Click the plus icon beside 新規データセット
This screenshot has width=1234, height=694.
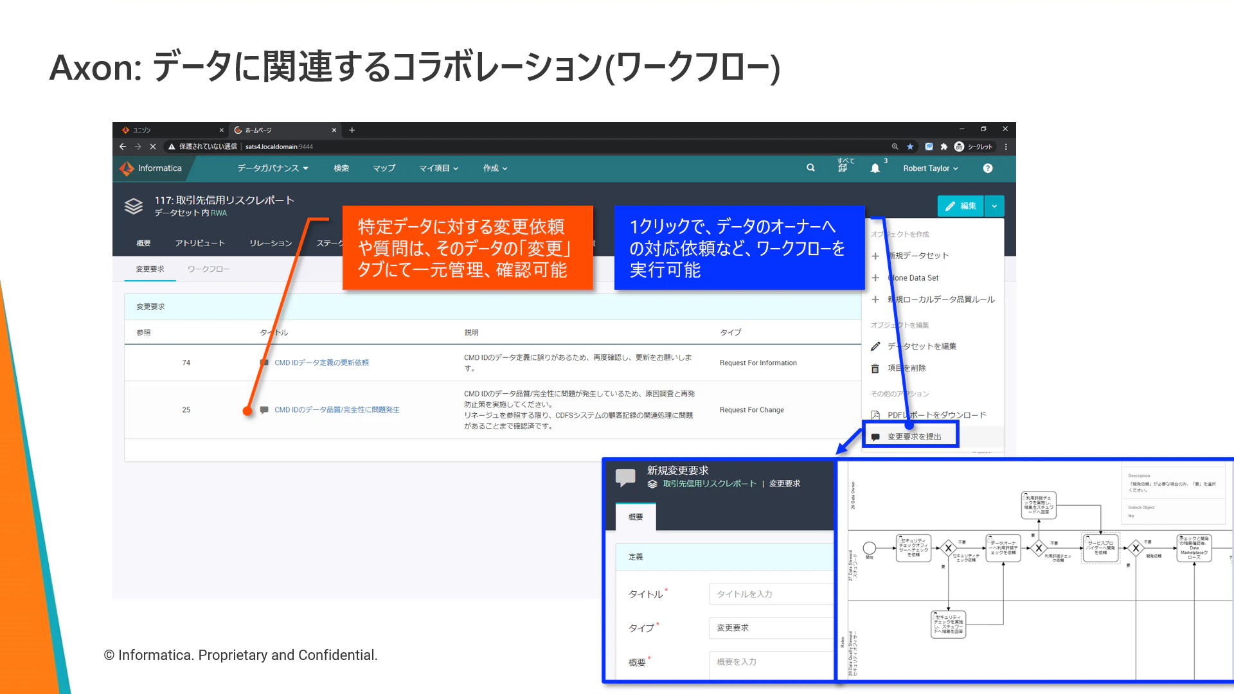click(x=875, y=256)
